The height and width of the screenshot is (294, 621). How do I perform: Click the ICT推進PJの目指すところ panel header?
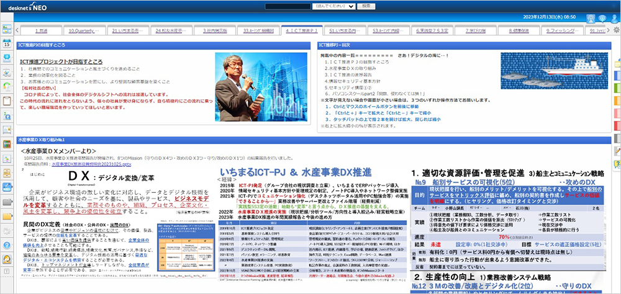tap(163, 45)
